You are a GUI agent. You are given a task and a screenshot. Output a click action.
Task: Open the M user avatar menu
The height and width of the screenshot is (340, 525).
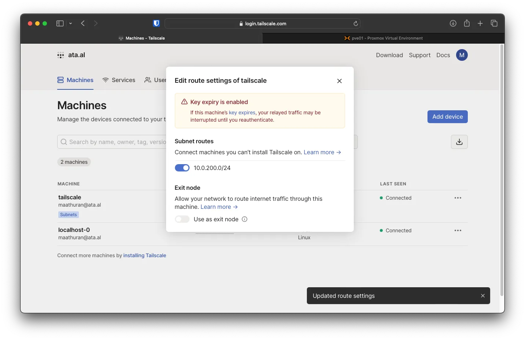click(x=462, y=55)
